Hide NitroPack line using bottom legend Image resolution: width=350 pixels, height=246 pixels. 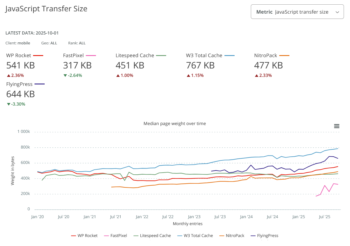click(x=232, y=236)
